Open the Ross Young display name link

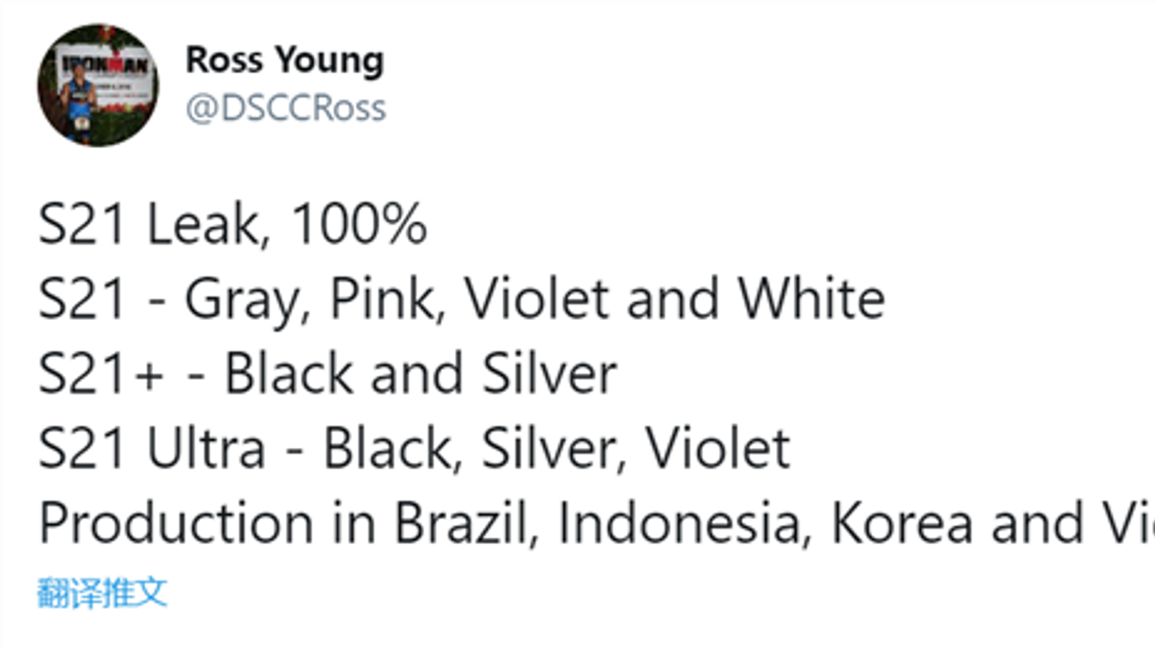tap(284, 60)
